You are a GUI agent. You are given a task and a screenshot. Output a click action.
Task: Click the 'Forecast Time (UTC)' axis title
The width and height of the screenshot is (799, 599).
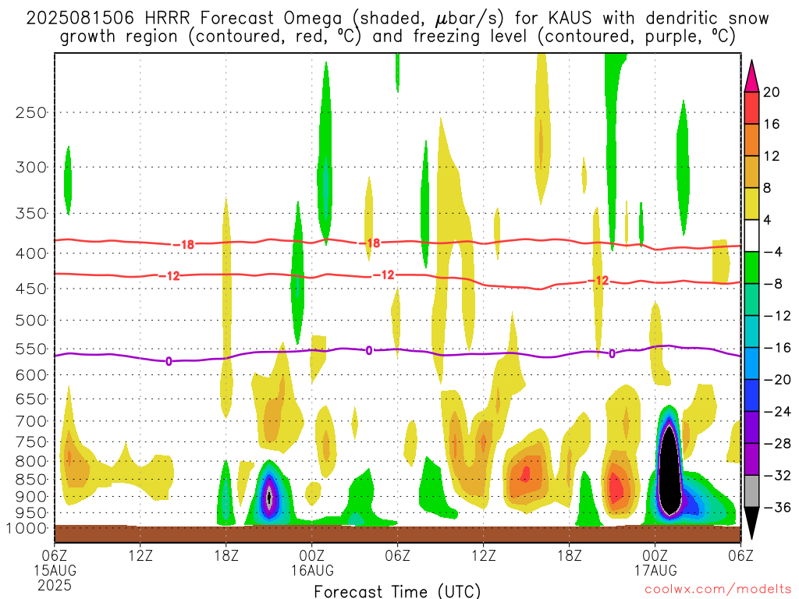point(397,591)
